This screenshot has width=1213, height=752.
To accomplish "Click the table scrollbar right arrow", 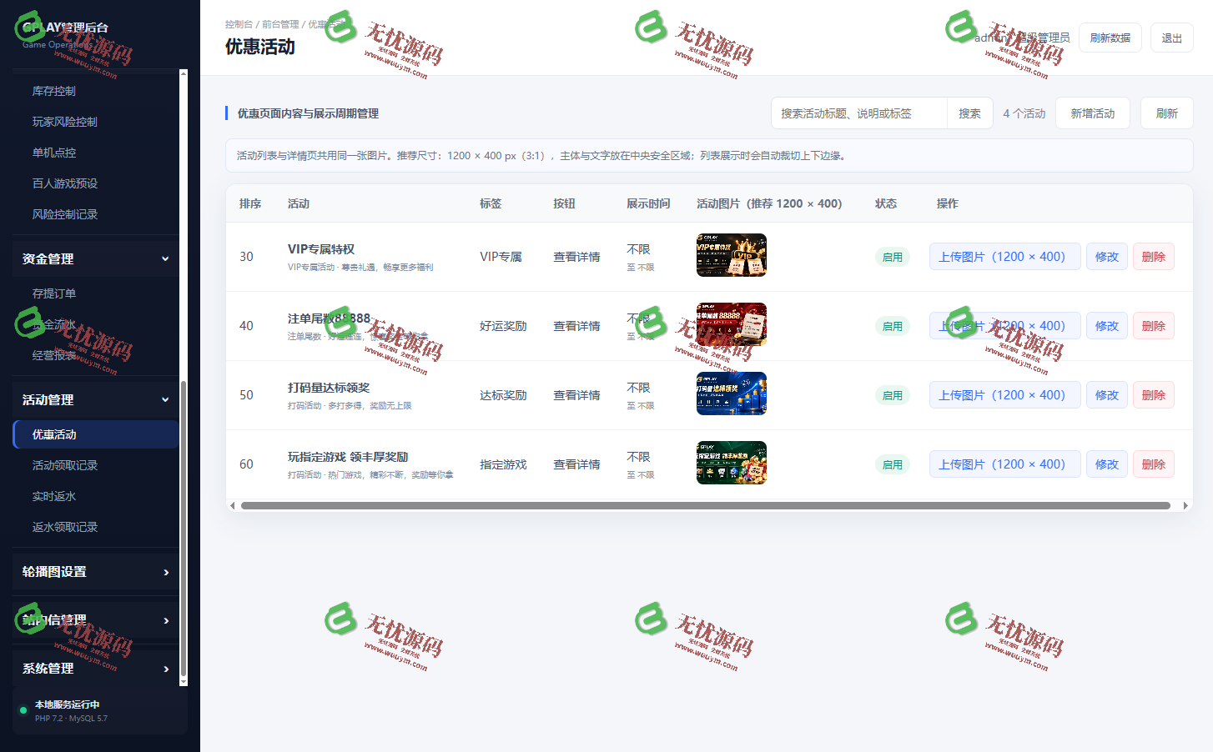I will tap(1185, 505).
